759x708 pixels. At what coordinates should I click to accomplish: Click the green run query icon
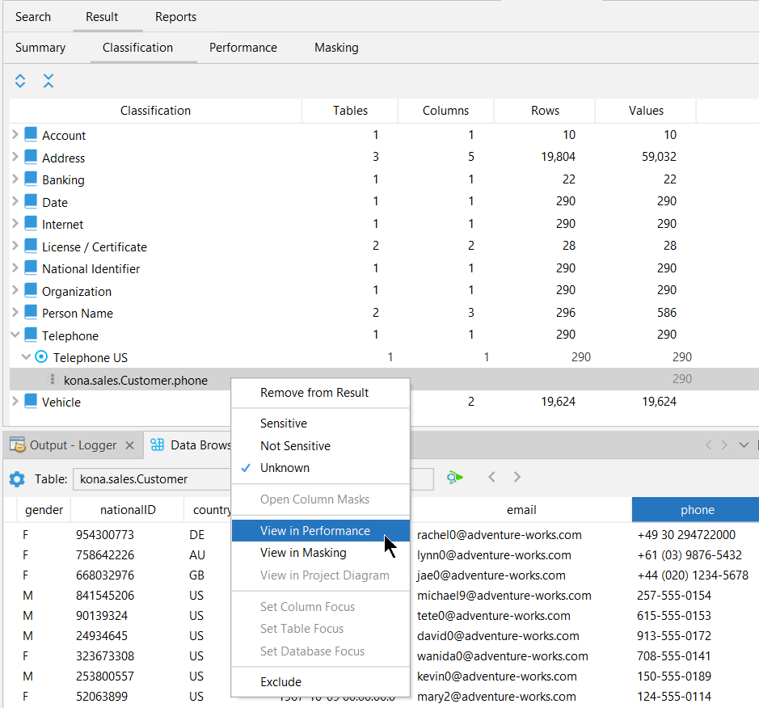coord(454,478)
